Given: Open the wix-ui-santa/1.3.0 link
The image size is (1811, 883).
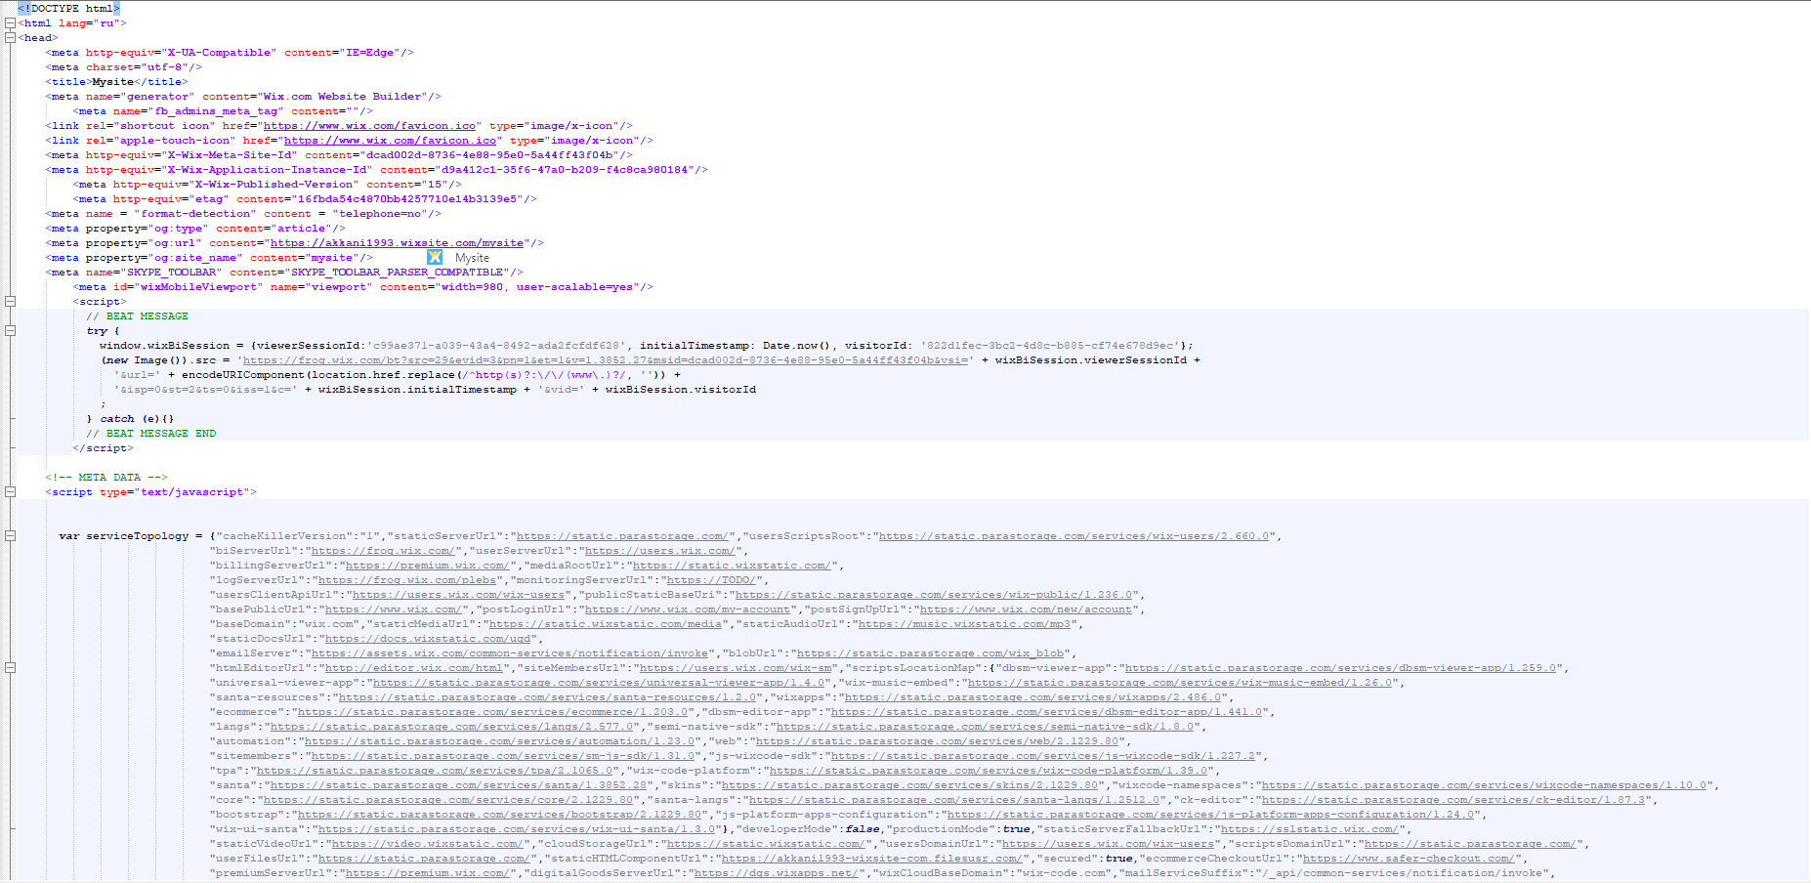Looking at the screenshot, I should 516,829.
